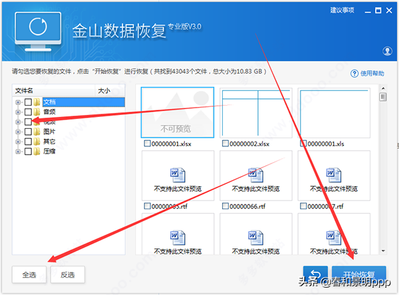Expand the 其它 tree node
This screenshot has width=399, height=295.
tap(18, 142)
